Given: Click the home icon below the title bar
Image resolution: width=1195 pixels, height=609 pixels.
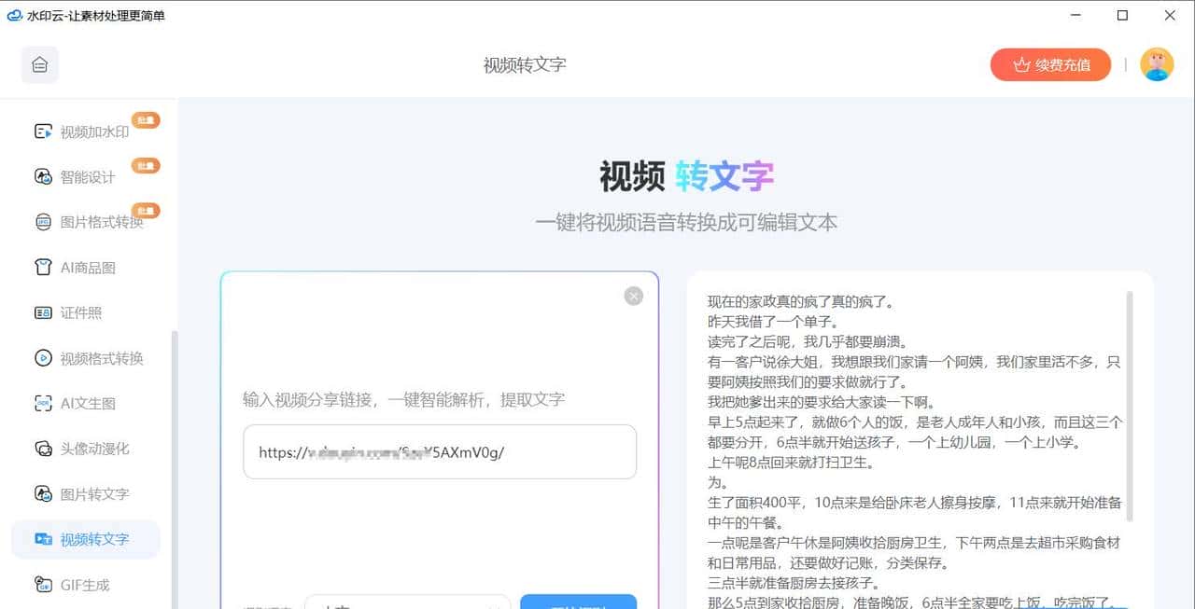Looking at the screenshot, I should click(39, 64).
